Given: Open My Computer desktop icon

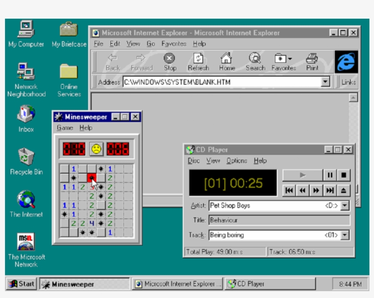Looking at the screenshot, I should click(26, 34).
